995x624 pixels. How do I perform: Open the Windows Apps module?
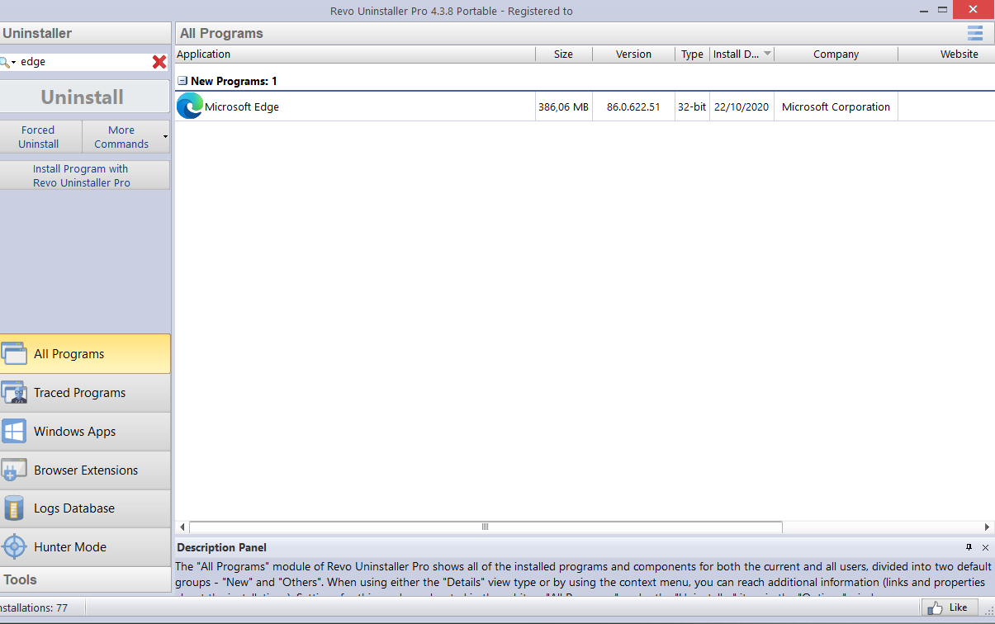[85, 432]
